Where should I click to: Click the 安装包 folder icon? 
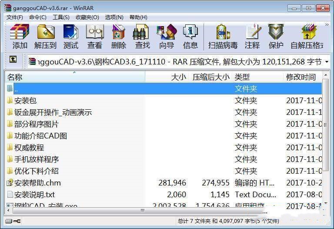point(10,100)
